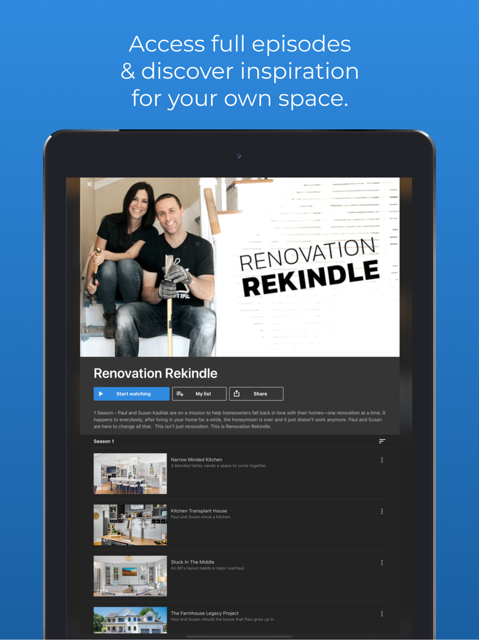
Task: Select The Farmhouse Legacy Project title
Action: coord(205,613)
